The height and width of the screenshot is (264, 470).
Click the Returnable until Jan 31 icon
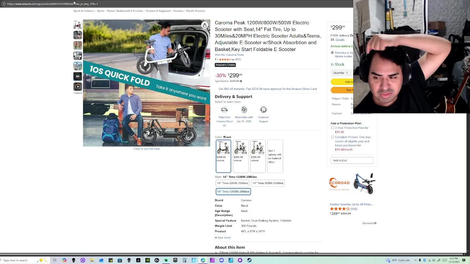(x=244, y=110)
